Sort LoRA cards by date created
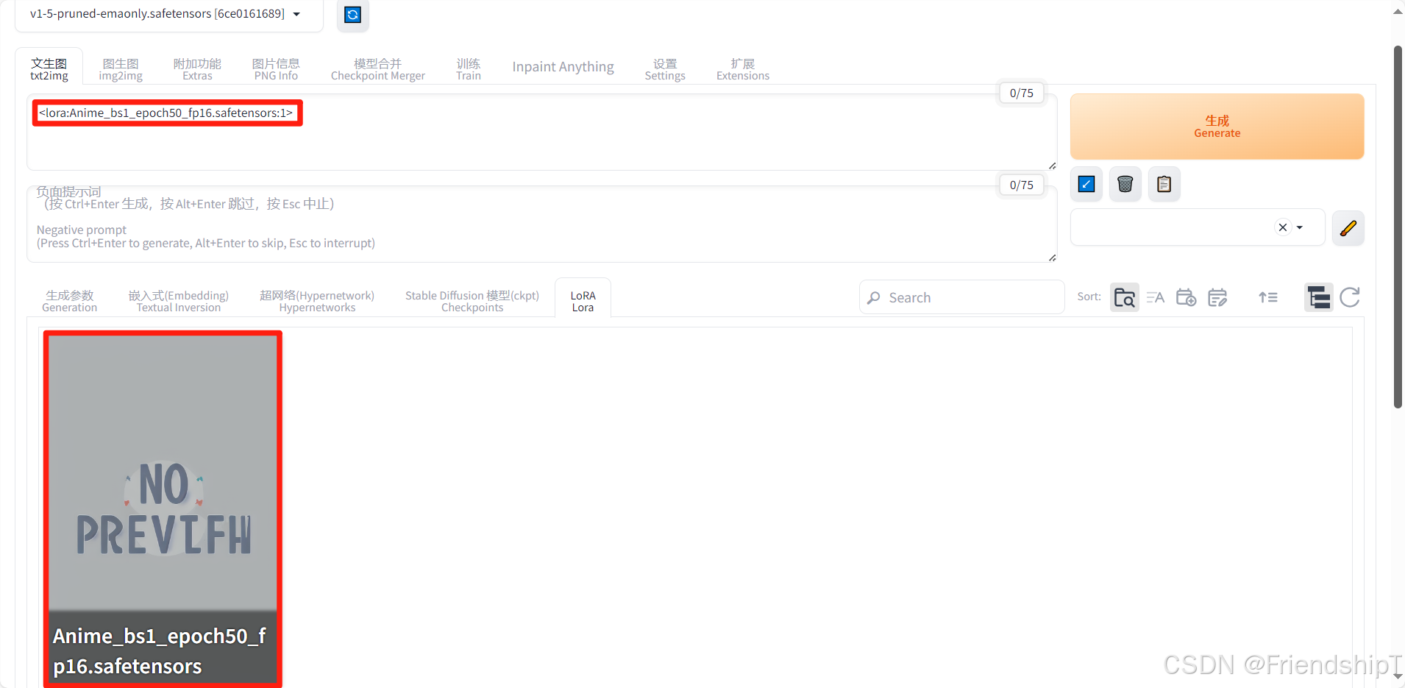 [1186, 297]
